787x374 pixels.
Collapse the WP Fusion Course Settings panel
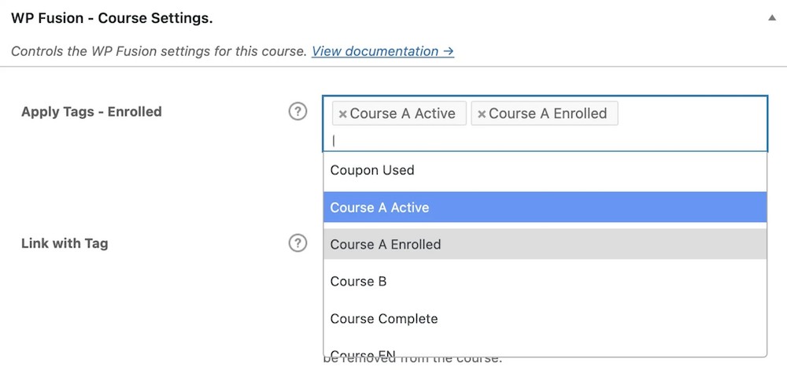click(772, 17)
